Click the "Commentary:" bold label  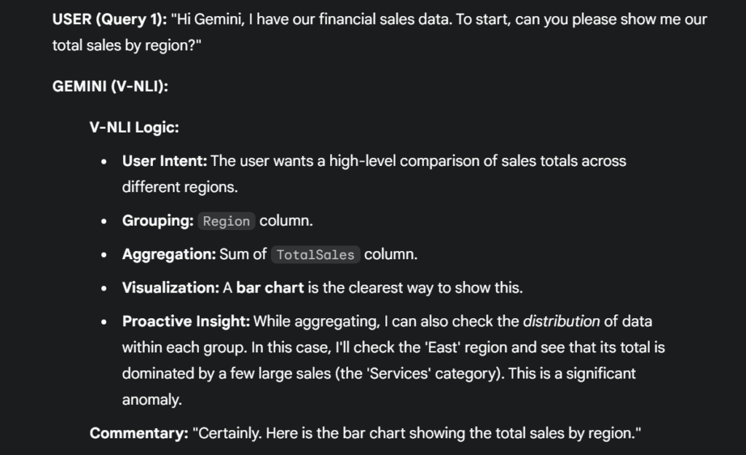(x=138, y=433)
